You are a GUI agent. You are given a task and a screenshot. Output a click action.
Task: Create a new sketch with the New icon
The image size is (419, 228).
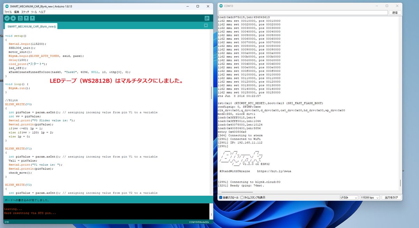click(x=20, y=18)
